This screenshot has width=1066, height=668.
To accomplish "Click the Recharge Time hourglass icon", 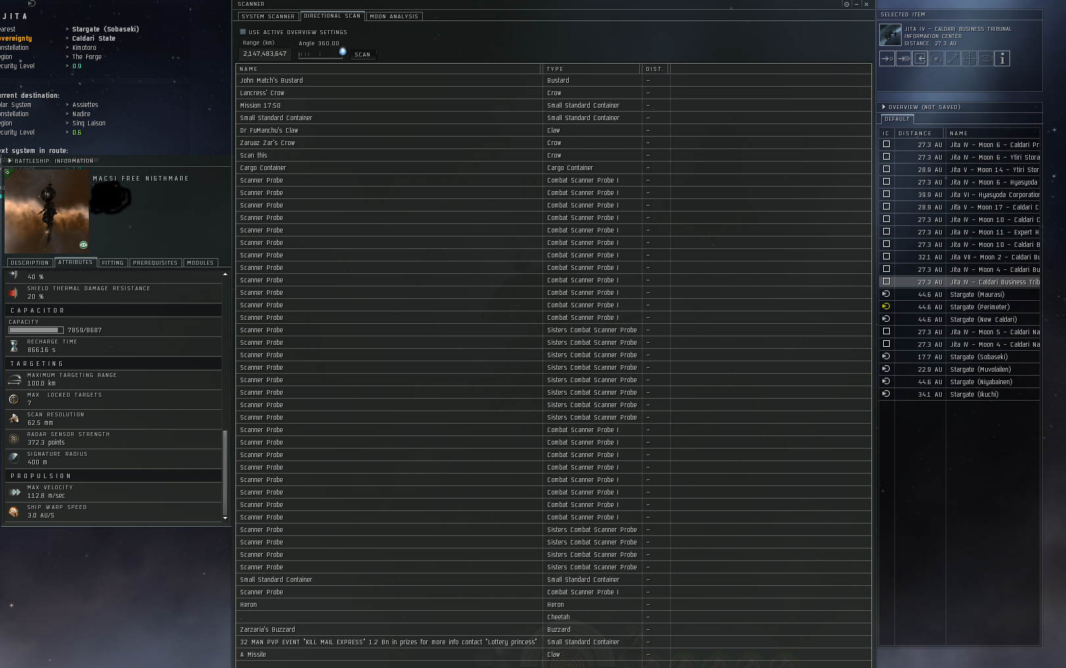I will [x=14, y=346].
